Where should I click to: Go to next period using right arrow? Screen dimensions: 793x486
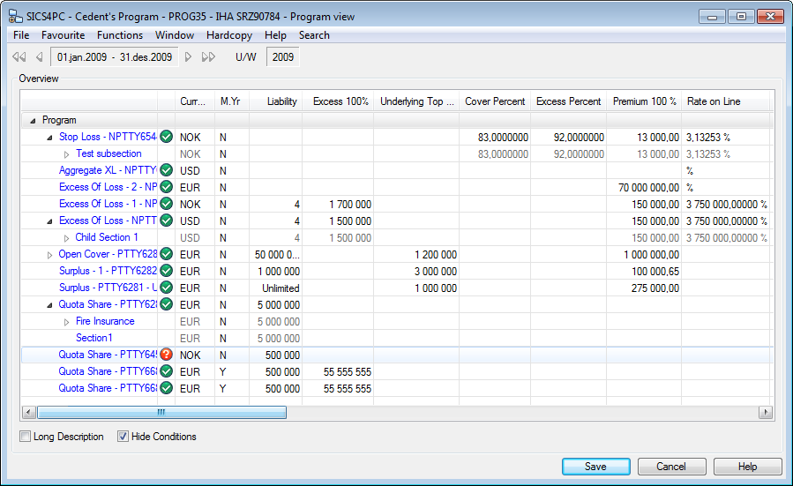click(189, 57)
